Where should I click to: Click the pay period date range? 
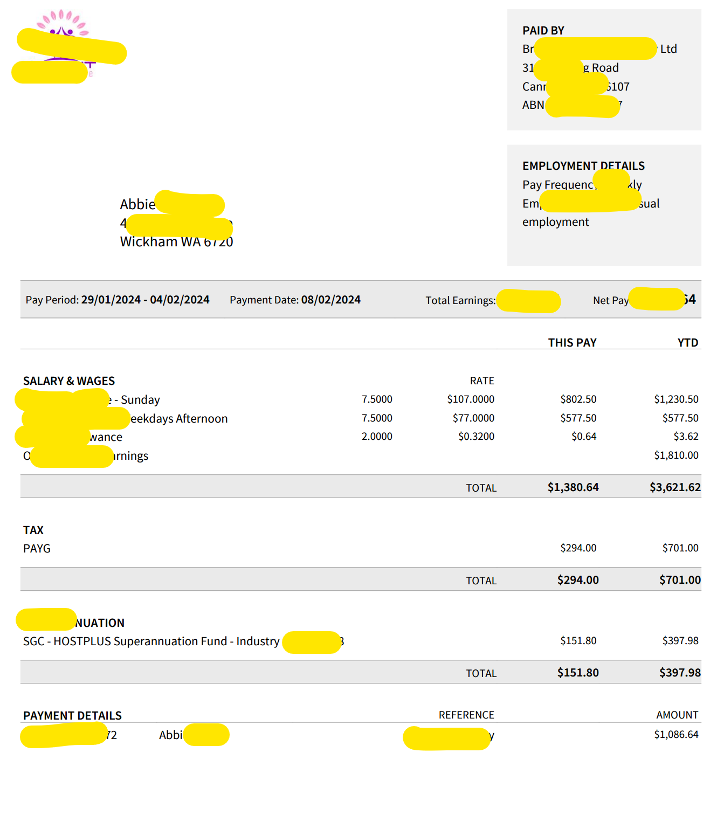145,300
